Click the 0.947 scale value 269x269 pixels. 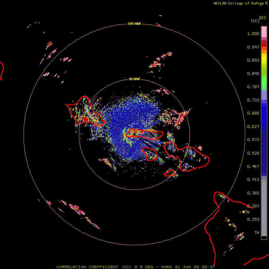[253, 47]
